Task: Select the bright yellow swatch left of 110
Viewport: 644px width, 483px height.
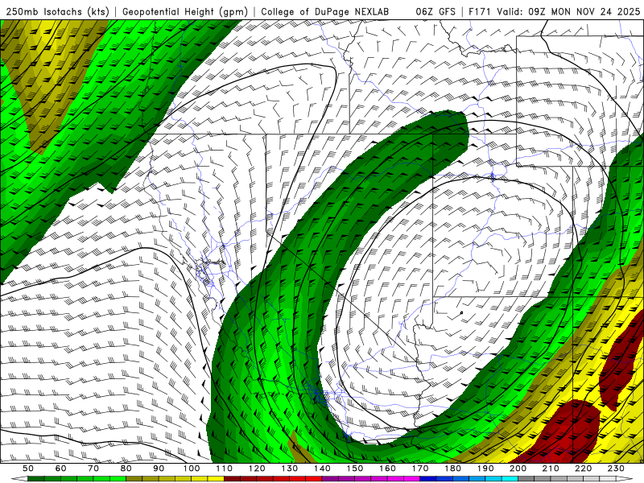Action: (x=216, y=479)
